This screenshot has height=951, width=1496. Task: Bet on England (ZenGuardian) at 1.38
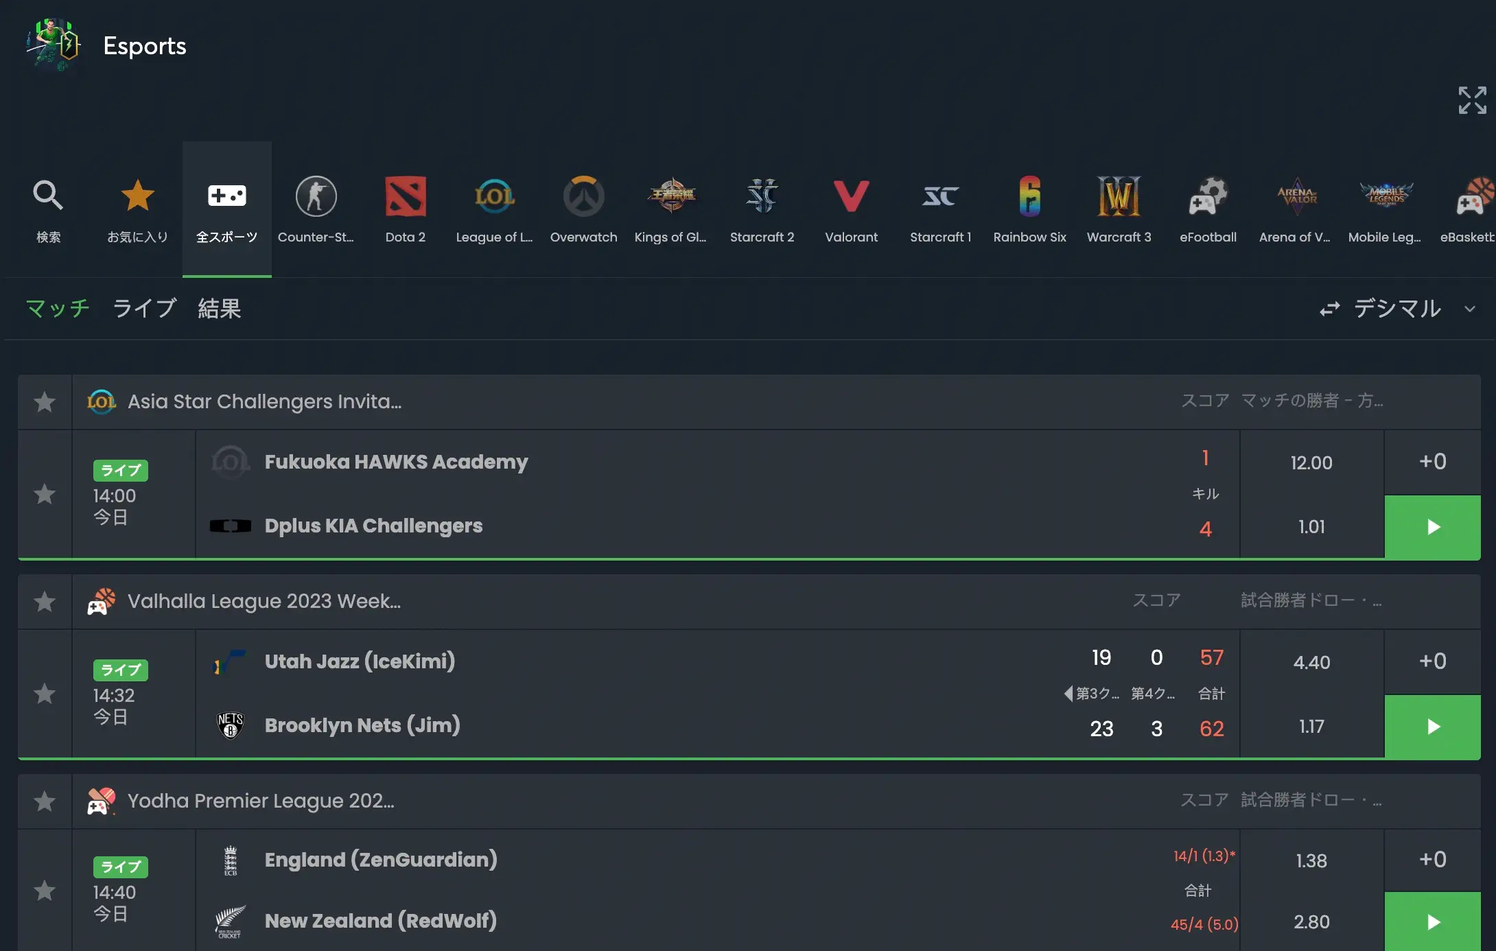pos(1312,860)
